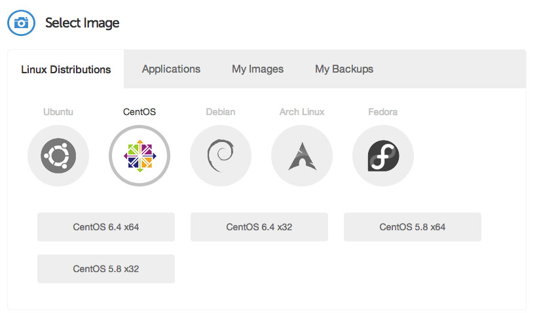This screenshot has width=539, height=314.
Task: Select the Ubuntu logo icon
Action: pos(58,156)
